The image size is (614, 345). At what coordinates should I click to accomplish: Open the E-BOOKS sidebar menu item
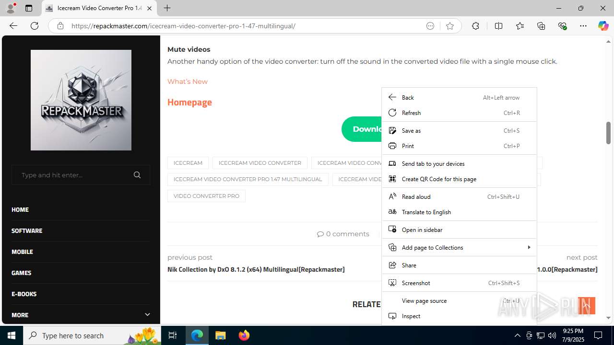pos(24,294)
